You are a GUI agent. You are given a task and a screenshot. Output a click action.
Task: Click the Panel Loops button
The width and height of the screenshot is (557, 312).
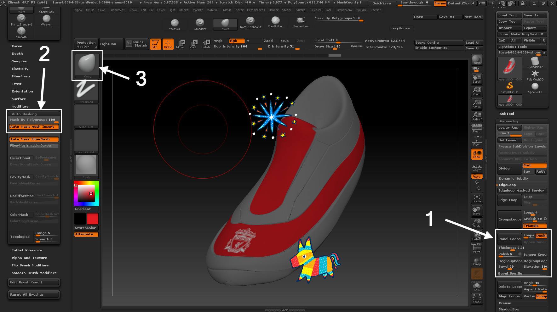tap(509, 239)
